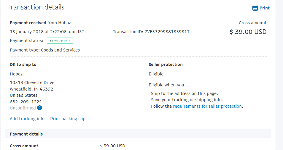Click Print packing slip
Viewport: 283px width, 150px height.
68,119
